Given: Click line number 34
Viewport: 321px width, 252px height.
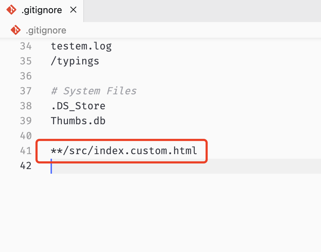Looking at the screenshot, I should [26, 46].
